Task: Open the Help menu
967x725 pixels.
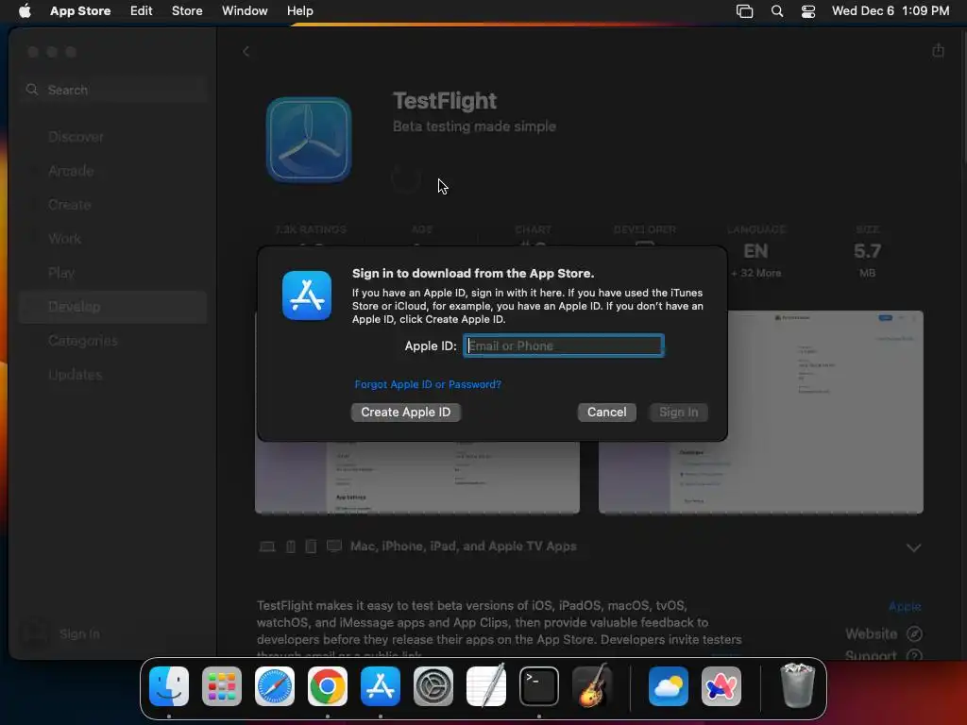Action: coord(299,11)
